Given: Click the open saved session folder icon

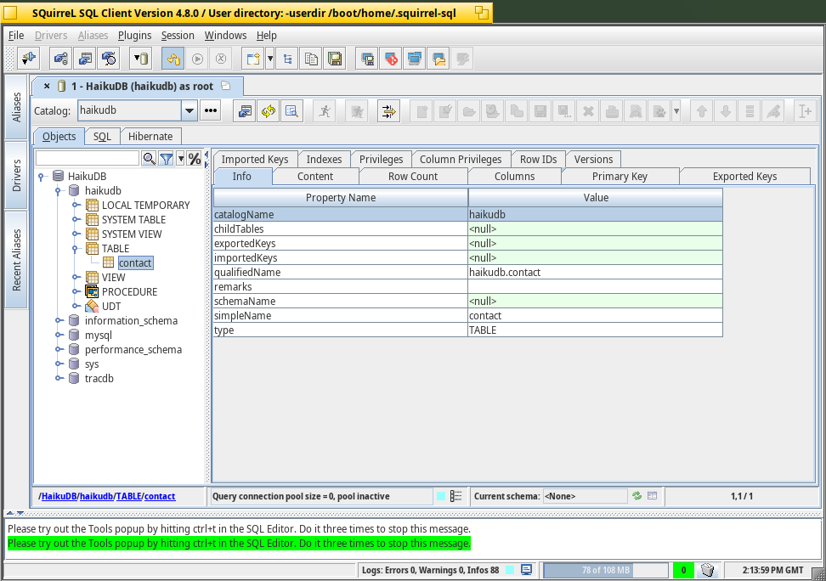Looking at the screenshot, I should point(438,59).
